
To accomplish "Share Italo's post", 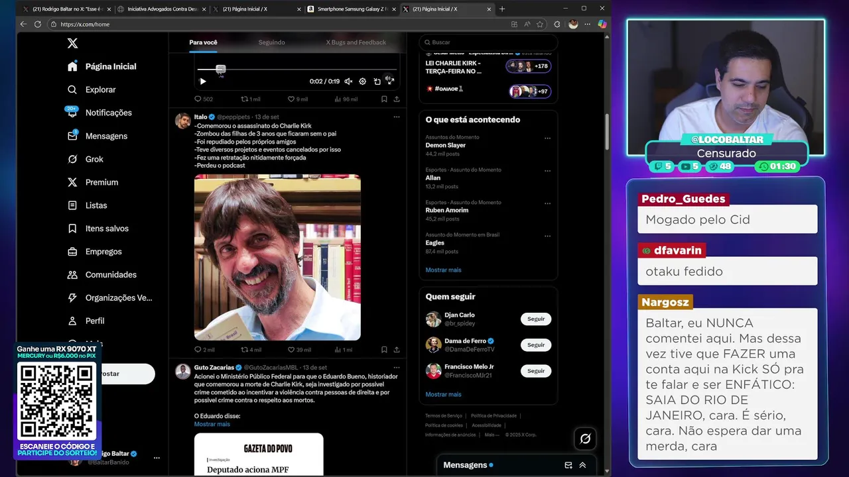I will 397,350.
